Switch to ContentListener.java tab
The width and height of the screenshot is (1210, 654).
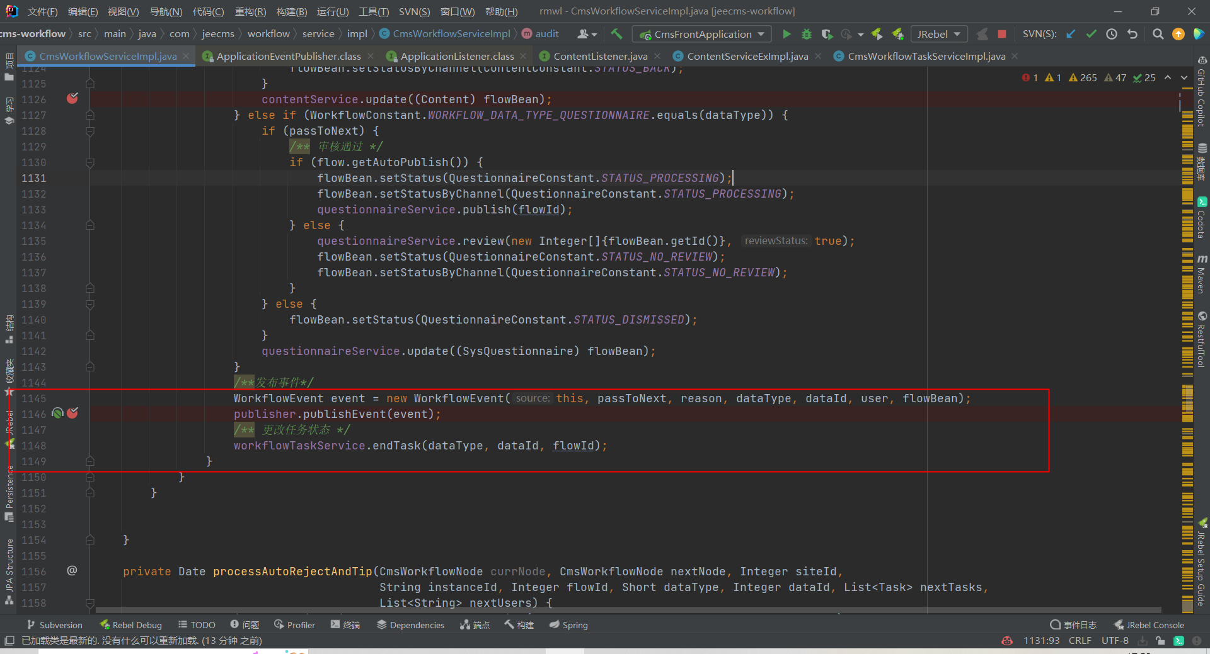(x=600, y=56)
